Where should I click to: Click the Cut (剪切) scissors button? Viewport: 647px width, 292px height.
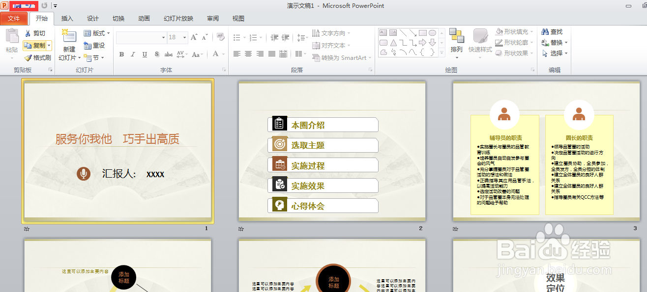coord(34,33)
